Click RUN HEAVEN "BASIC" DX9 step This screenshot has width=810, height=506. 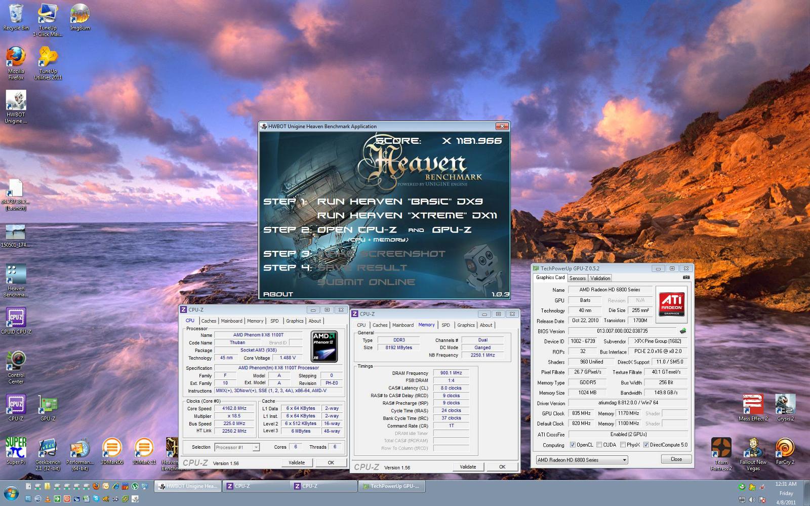click(x=400, y=201)
